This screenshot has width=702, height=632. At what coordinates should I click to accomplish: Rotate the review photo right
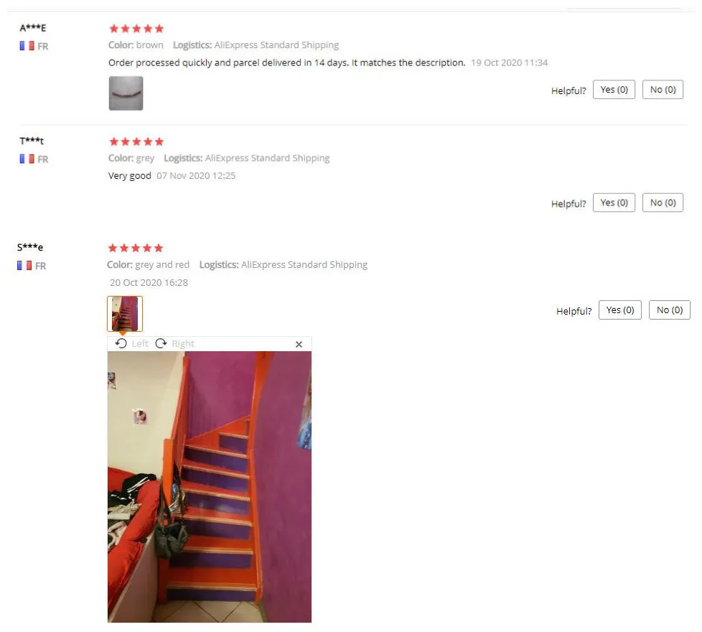[x=174, y=343]
